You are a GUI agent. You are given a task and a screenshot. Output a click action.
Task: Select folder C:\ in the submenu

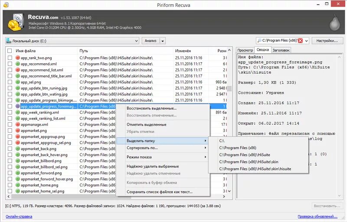click(x=259, y=140)
